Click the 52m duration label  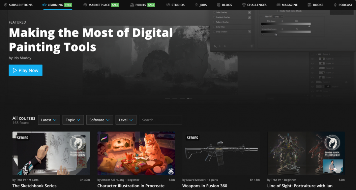point(342,180)
